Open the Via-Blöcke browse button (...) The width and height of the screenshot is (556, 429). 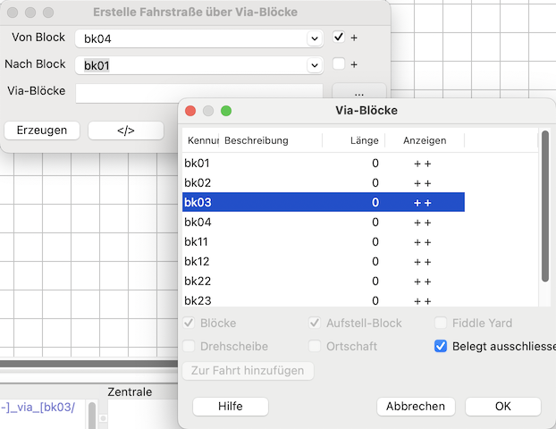(358, 92)
